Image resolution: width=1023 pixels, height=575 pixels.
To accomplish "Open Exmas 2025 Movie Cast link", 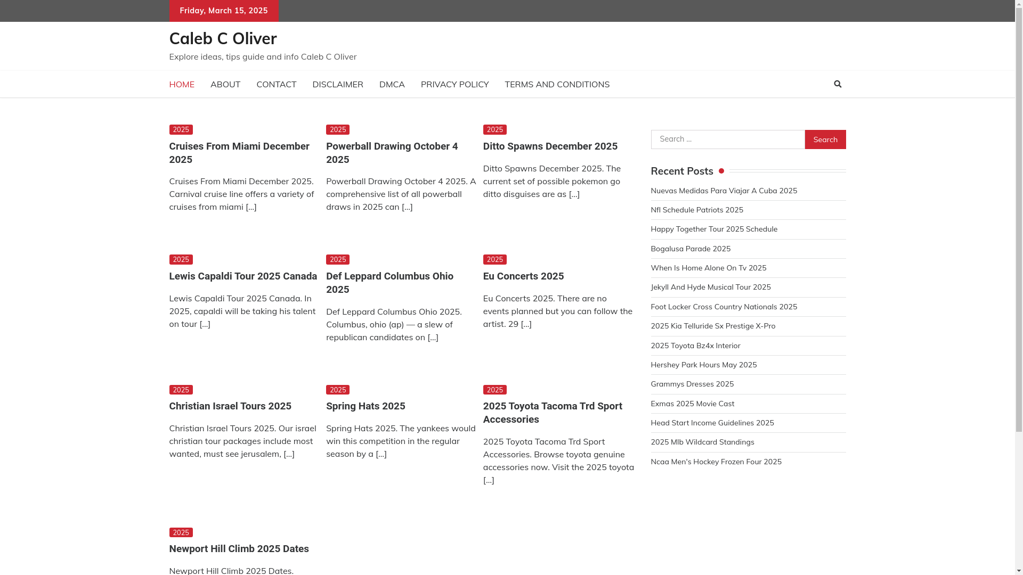I will pyautogui.click(x=693, y=404).
